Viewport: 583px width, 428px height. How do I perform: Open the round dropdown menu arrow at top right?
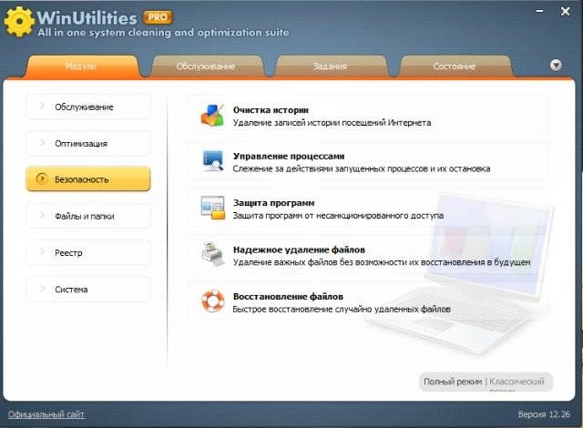tap(556, 66)
